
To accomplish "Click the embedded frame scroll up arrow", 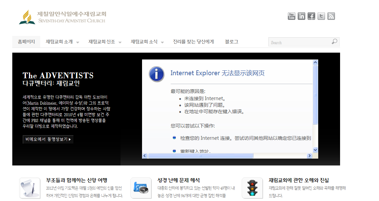I will coord(315,63).
